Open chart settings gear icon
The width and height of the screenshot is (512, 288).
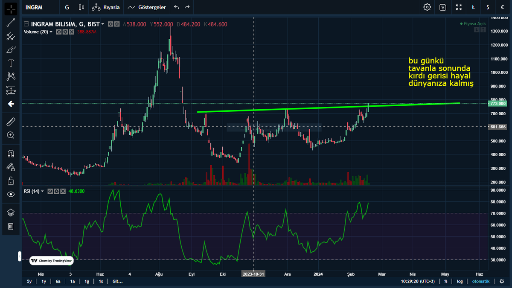coord(427,7)
